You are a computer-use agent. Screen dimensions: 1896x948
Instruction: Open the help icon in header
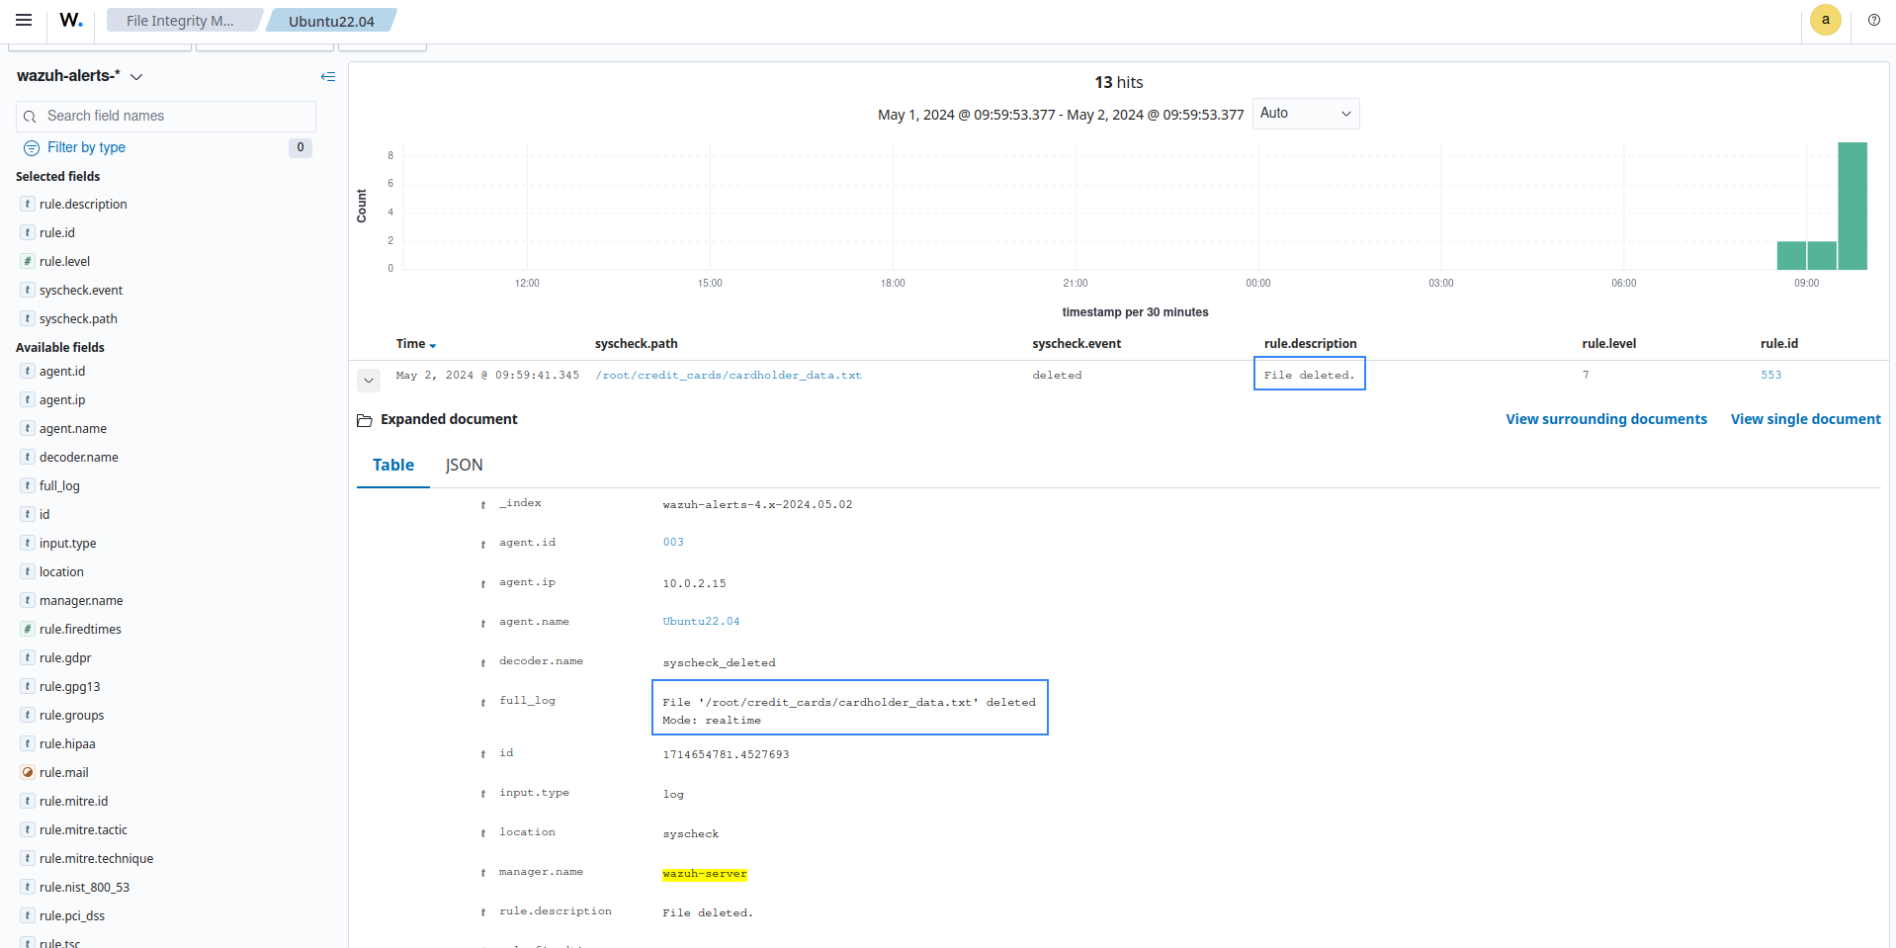pos(1873,20)
